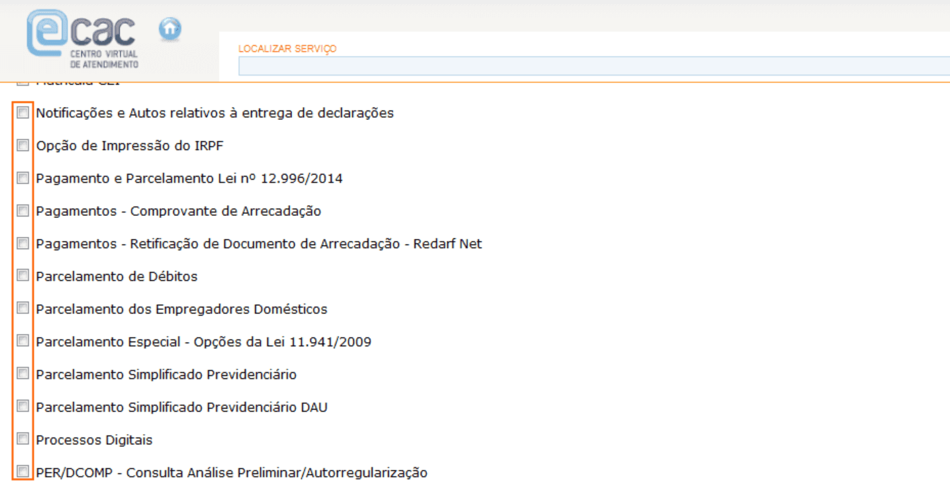Viewport: 950px width, 481px height.
Task: Click 'Pagamentos - Retificação de Documento de Arrecadação' label
Action: pyautogui.click(x=259, y=244)
